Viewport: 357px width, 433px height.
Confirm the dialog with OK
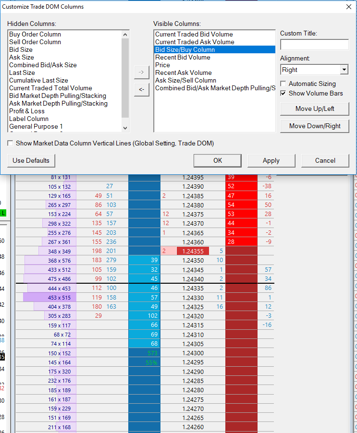(218, 161)
